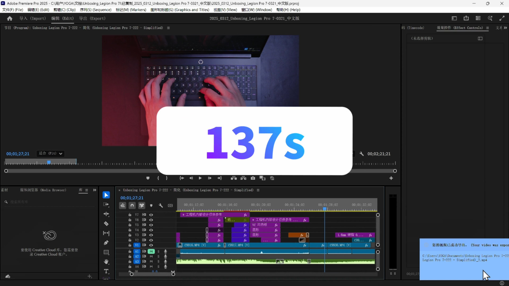Toggle Linked Selection in timeline
The height and width of the screenshot is (286, 509).
(x=142, y=206)
